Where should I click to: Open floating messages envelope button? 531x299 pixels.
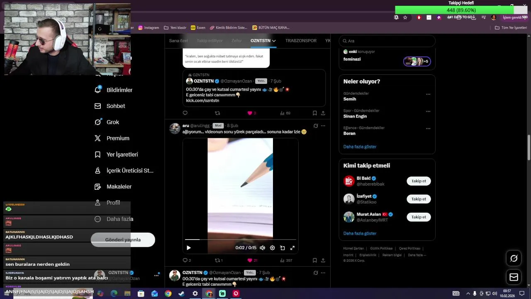coord(514,277)
